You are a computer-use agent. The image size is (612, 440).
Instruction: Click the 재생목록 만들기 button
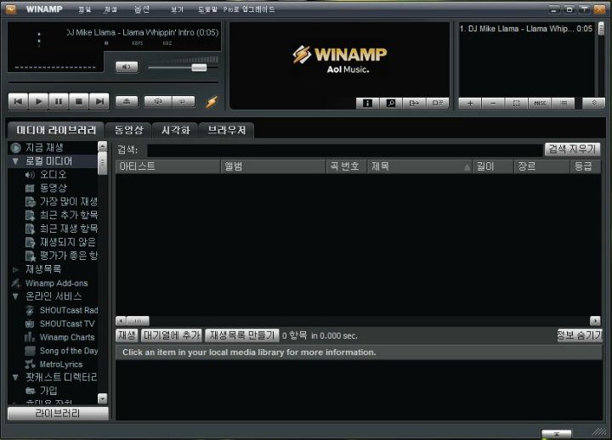coord(242,335)
